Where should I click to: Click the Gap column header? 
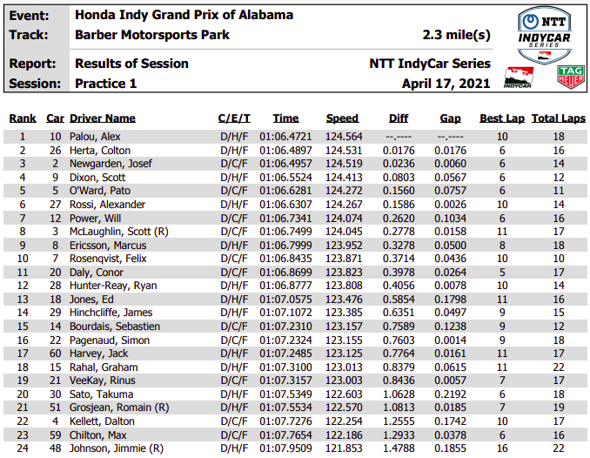click(451, 118)
